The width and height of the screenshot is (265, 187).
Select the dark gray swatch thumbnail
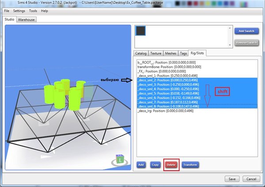click(140, 31)
